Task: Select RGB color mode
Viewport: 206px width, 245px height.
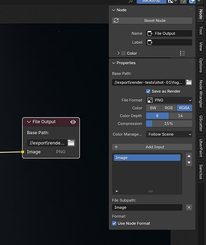Action: 169,108
